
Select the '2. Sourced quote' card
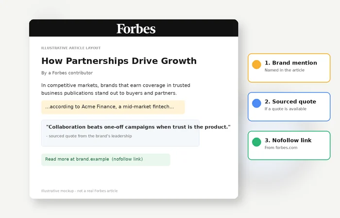coord(289,107)
